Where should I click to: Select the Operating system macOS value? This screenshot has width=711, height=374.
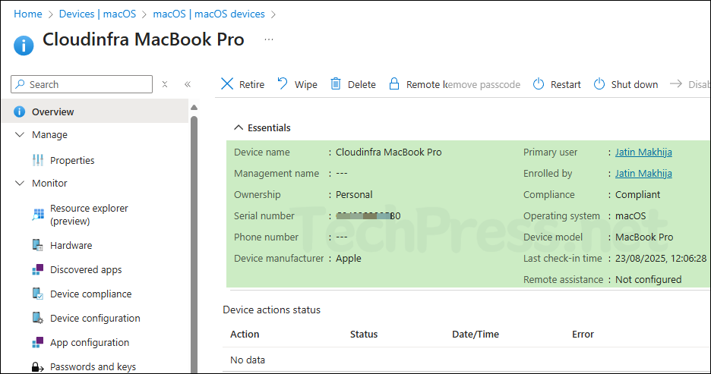click(x=630, y=216)
